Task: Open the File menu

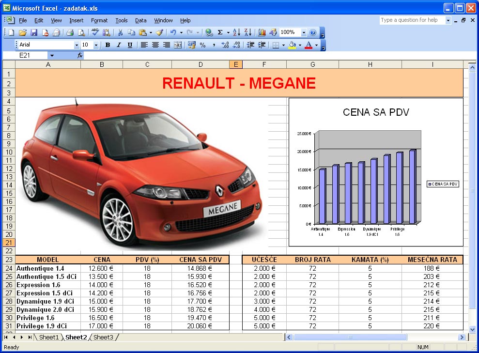Action: (x=23, y=20)
